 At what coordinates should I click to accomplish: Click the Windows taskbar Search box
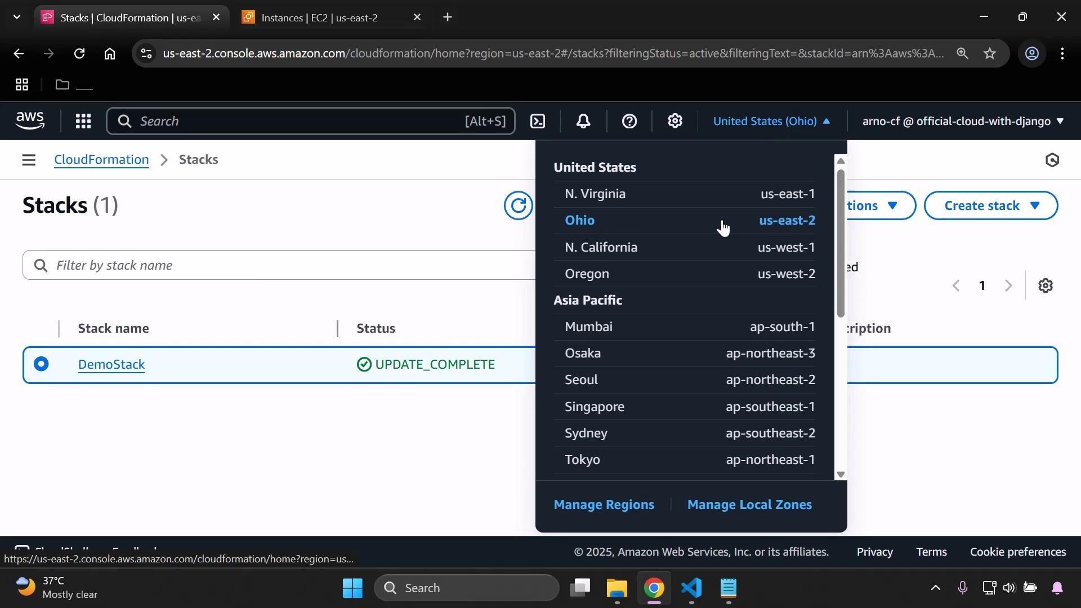466,588
